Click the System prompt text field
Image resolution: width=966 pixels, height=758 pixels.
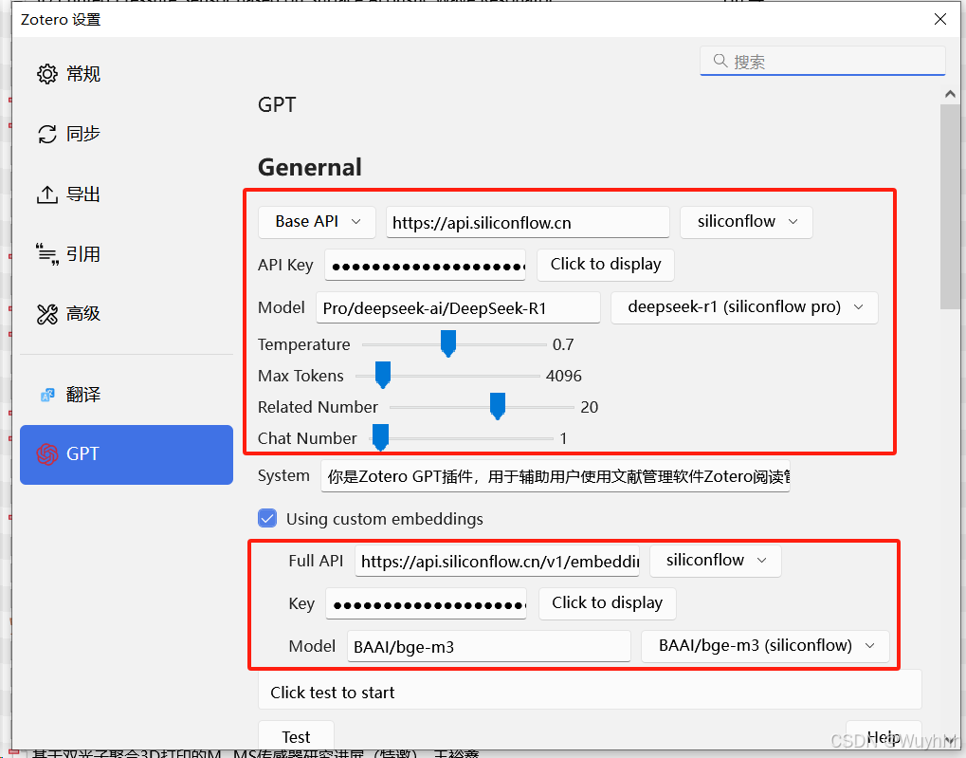click(x=556, y=476)
